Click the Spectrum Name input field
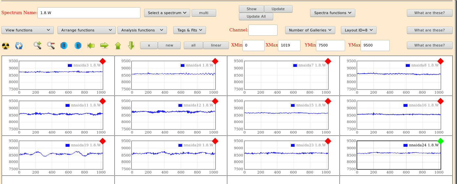Screen dimensions: 457x184 (89, 13)
